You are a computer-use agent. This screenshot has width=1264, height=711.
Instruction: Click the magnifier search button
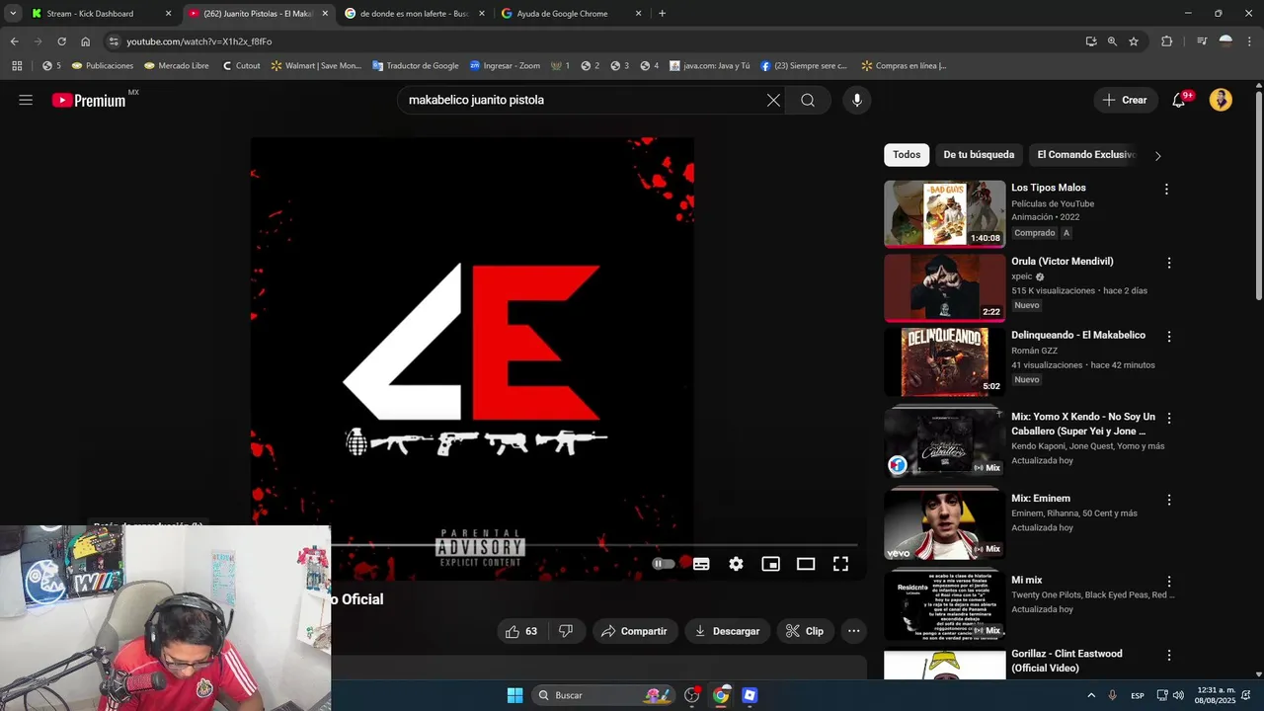tap(808, 100)
